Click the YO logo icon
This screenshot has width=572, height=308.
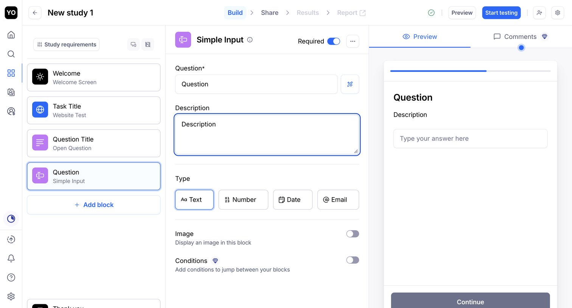click(x=11, y=12)
